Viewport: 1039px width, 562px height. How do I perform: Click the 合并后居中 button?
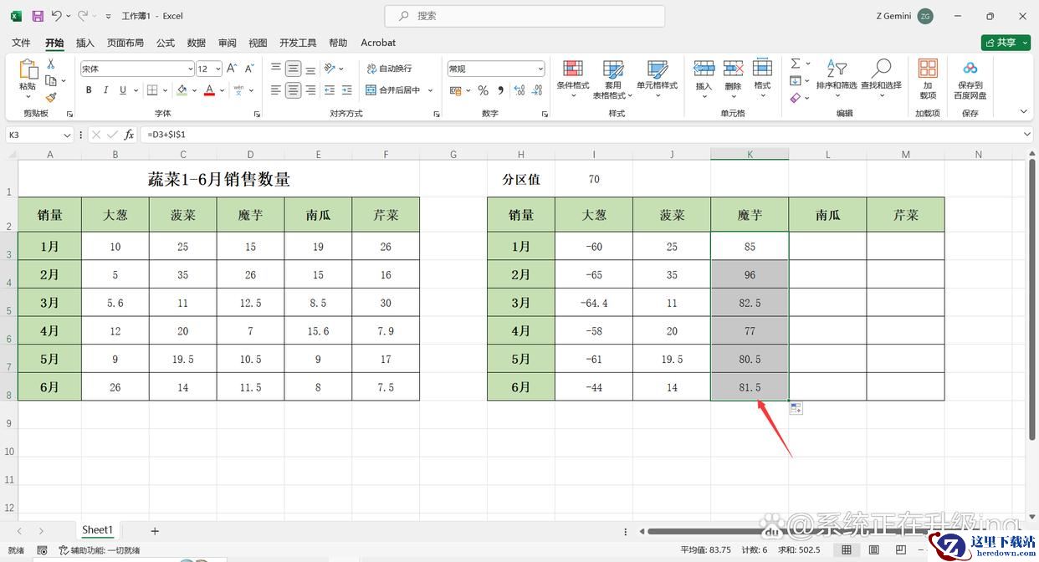[393, 90]
